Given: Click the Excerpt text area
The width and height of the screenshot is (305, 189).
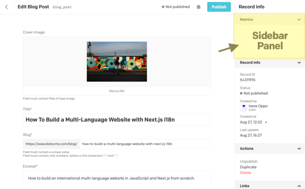Looking at the screenshot, I should point(117,180).
